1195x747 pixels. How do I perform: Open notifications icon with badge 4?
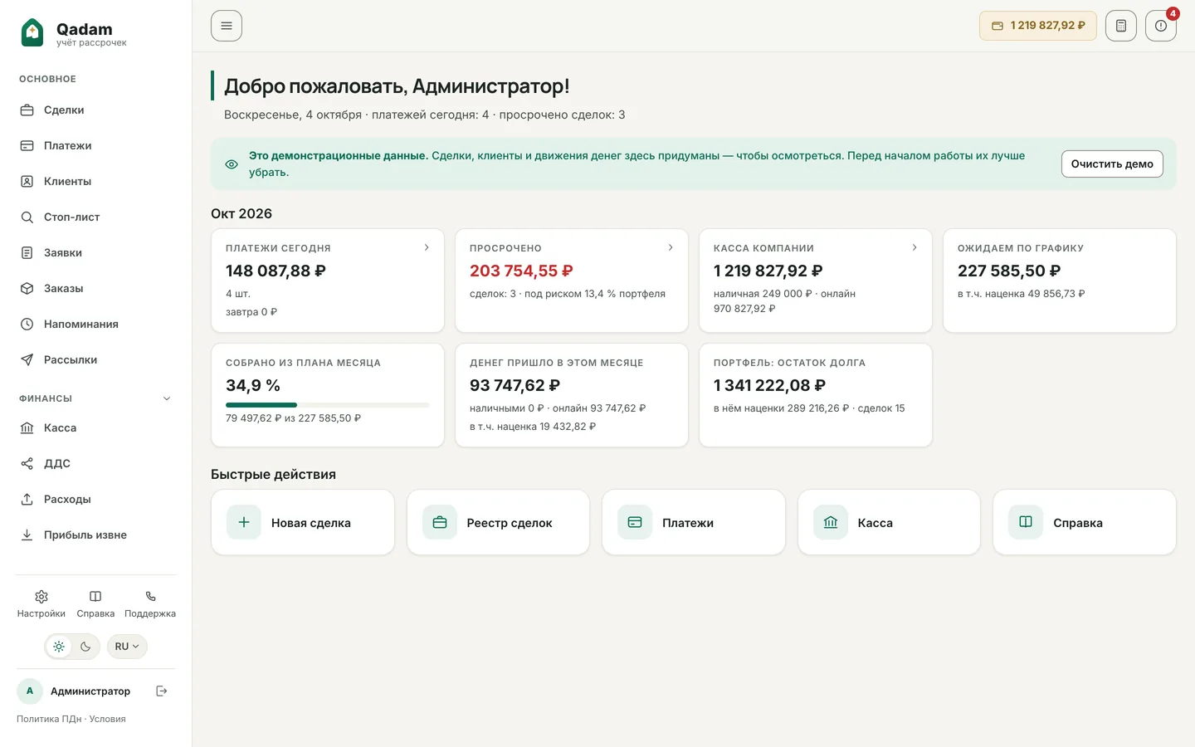1161,26
